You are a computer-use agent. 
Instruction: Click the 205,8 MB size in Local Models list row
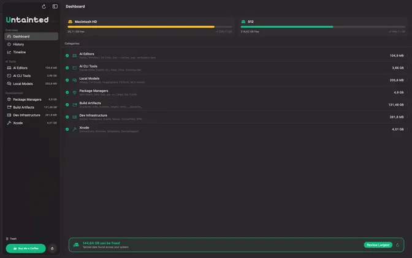pos(397,80)
